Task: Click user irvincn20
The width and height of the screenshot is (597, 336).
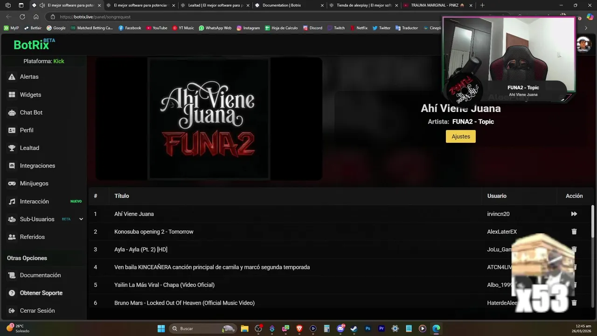Action: 498,214
